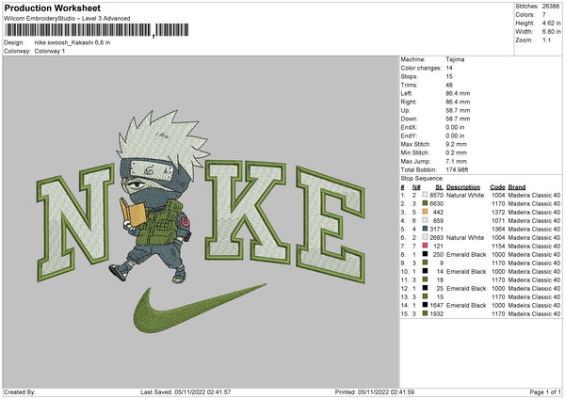Click the Stitches value '26388'
Screen dimensions: 565x399
[x=551, y=7]
